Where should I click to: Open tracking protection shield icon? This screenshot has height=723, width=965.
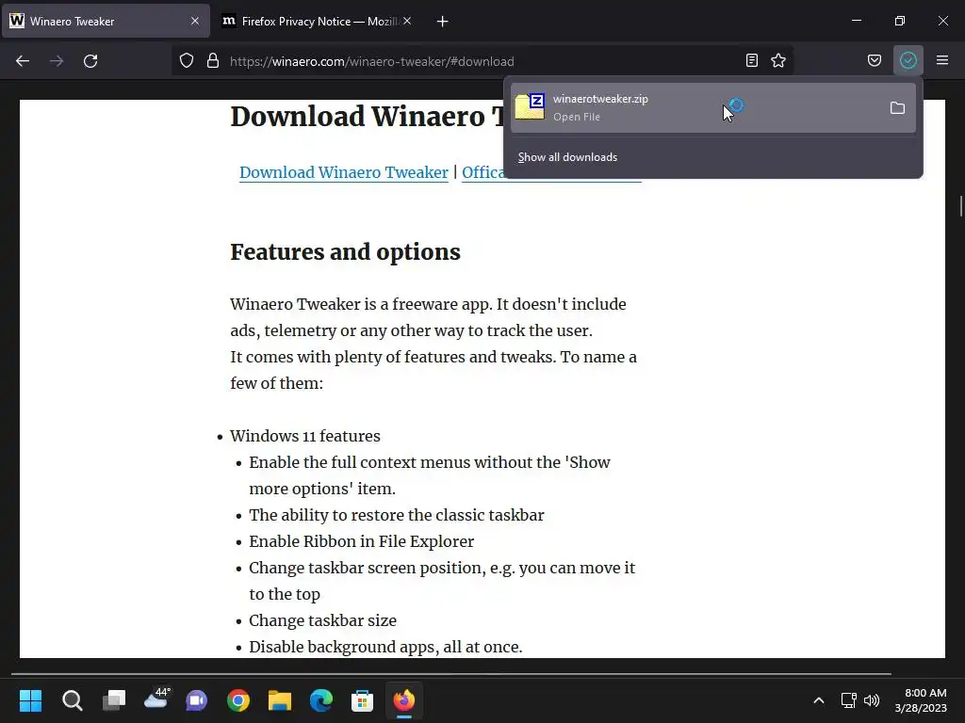[x=187, y=61]
